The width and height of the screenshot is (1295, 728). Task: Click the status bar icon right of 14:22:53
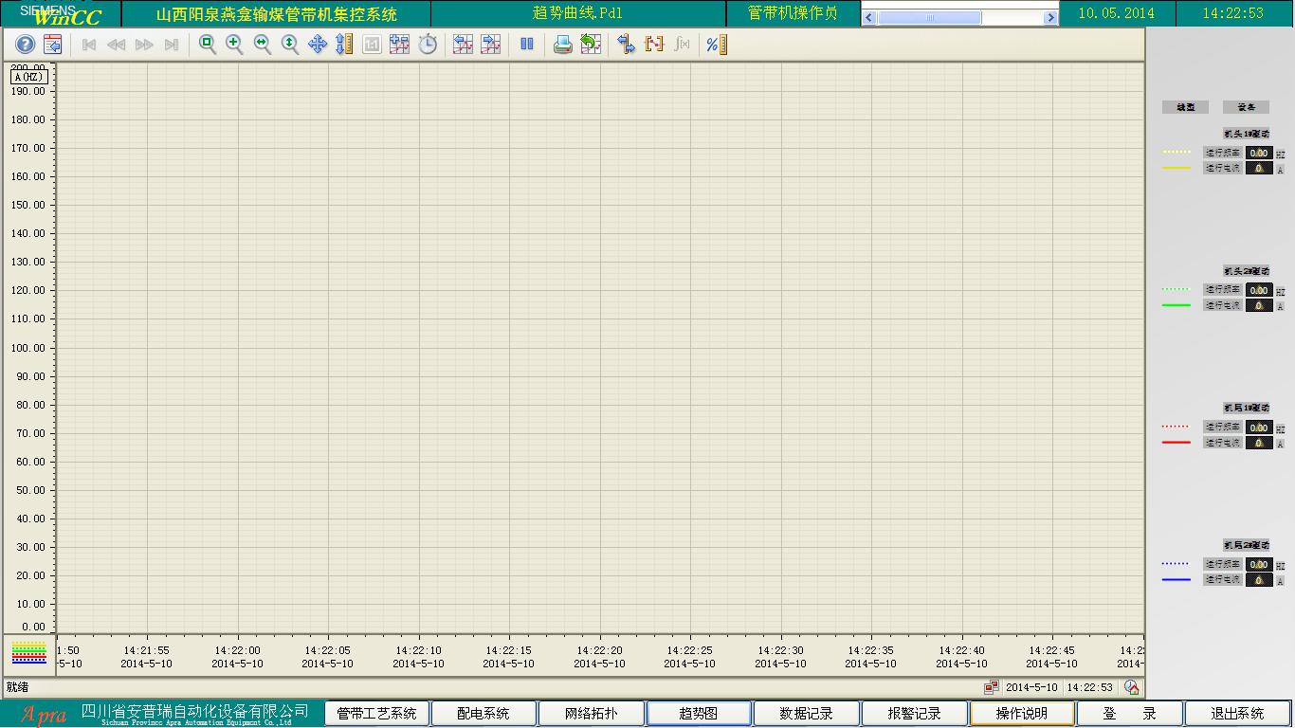1130,687
